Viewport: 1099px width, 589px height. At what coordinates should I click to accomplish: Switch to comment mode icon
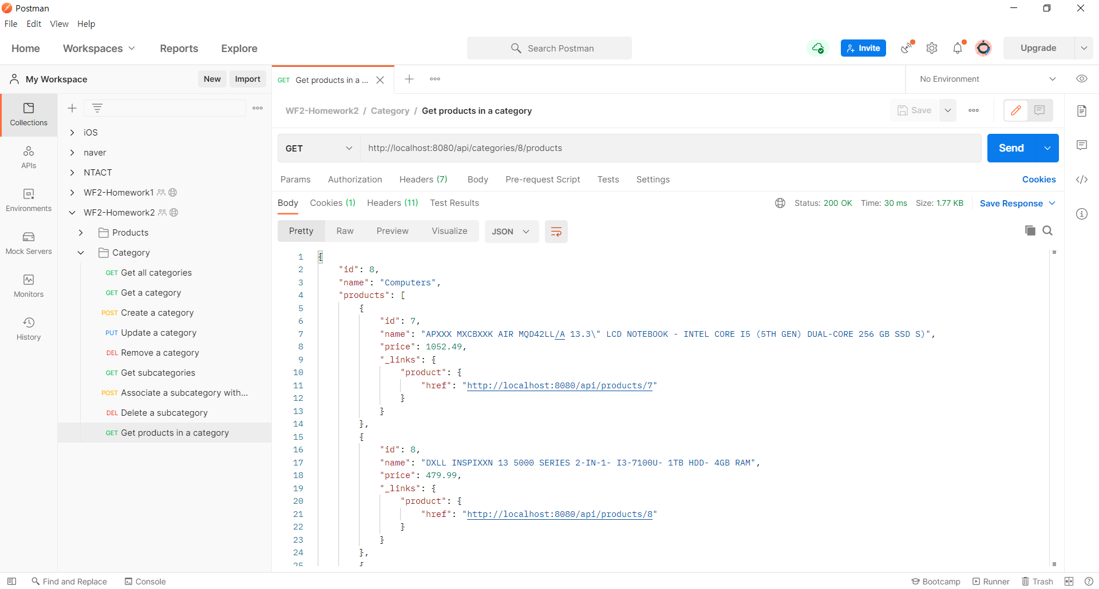[x=1040, y=110]
